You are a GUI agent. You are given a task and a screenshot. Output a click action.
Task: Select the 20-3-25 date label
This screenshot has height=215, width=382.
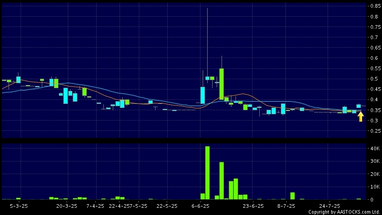coord(67,206)
